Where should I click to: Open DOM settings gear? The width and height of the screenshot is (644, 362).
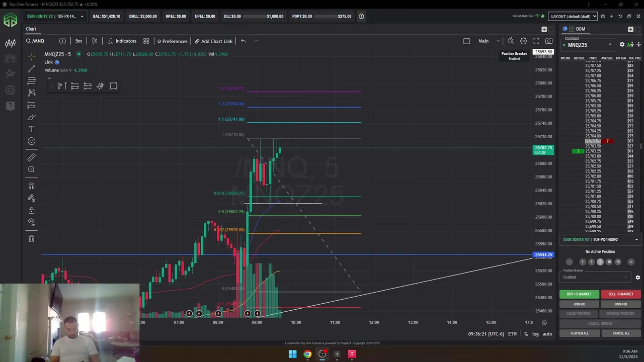coord(622,45)
